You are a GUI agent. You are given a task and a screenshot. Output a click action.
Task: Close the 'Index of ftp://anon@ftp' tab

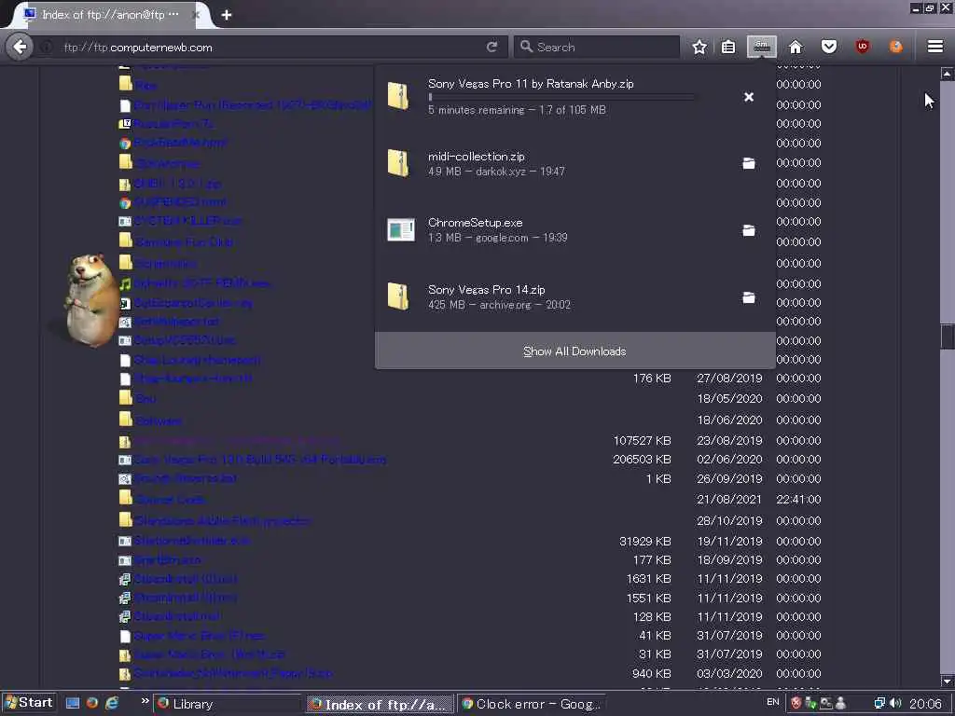pyautogui.click(x=196, y=15)
